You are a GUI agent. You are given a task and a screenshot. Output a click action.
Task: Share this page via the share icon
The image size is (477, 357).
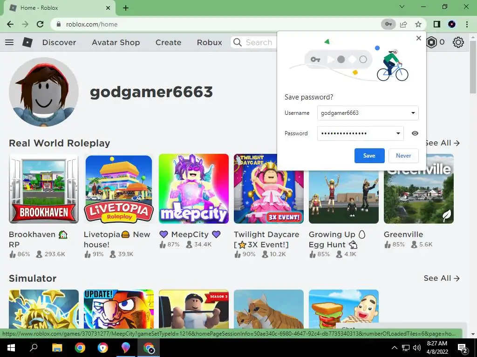click(x=403, y=24)
